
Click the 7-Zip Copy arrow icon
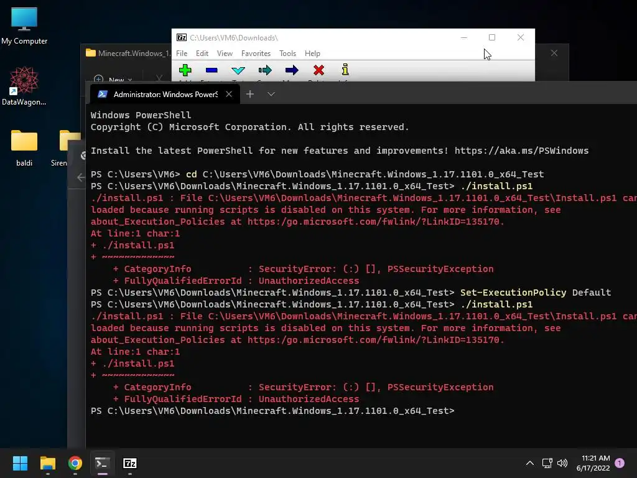pyautogui.click(x=265, y=70)
